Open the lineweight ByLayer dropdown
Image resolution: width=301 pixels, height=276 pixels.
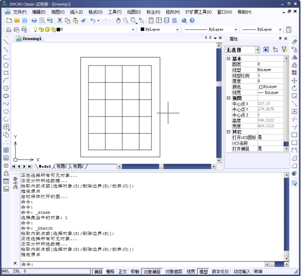point(280,29)
